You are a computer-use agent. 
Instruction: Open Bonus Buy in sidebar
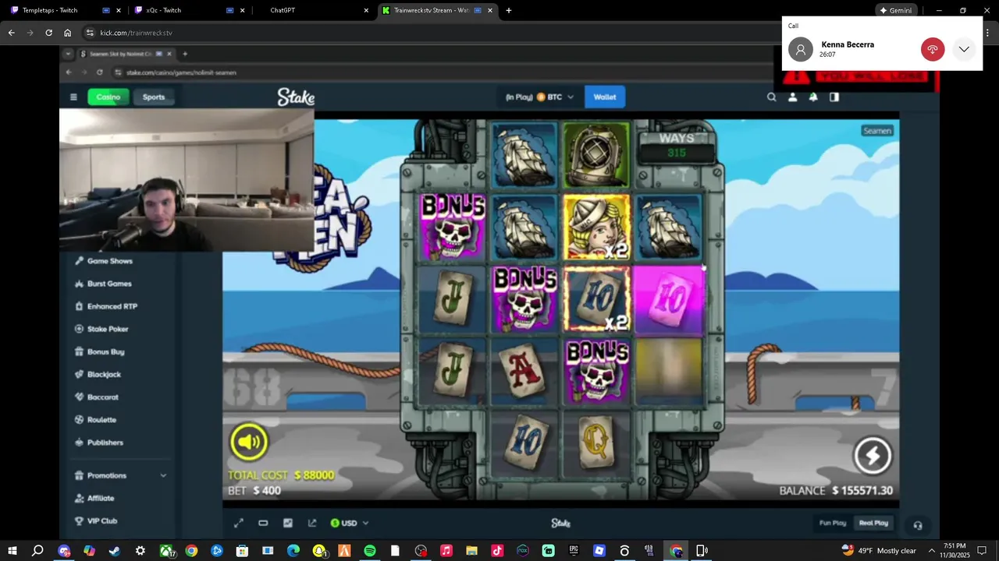coord(105,351)
